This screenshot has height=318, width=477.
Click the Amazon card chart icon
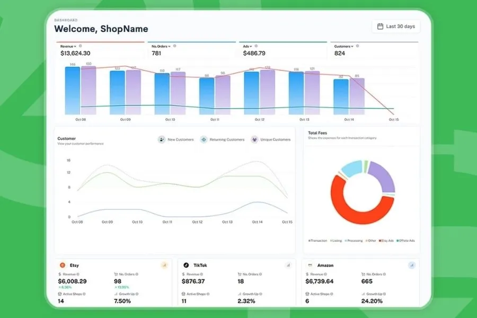point(412,265)
